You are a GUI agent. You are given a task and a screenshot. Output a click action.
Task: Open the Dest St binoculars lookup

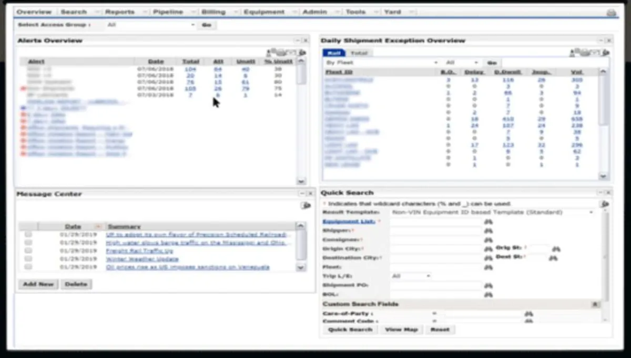553,258
